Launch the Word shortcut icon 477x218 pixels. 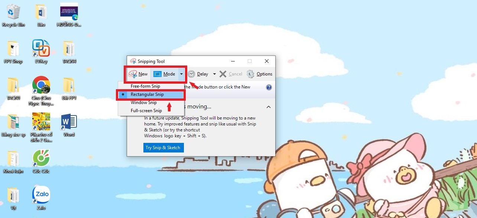pos(69,125)
